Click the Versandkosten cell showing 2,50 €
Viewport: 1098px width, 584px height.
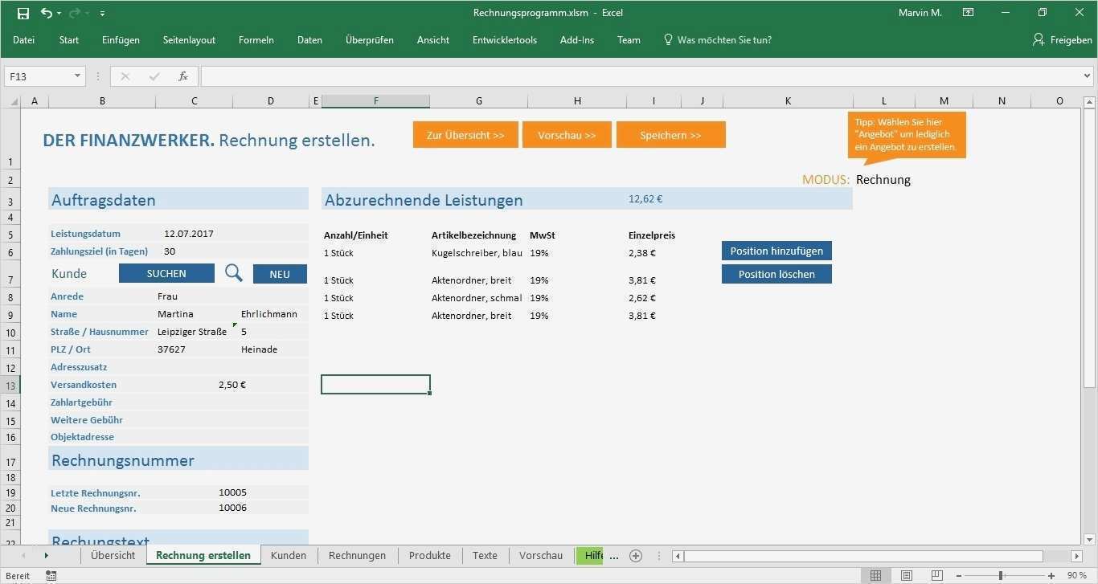[232, 385]
